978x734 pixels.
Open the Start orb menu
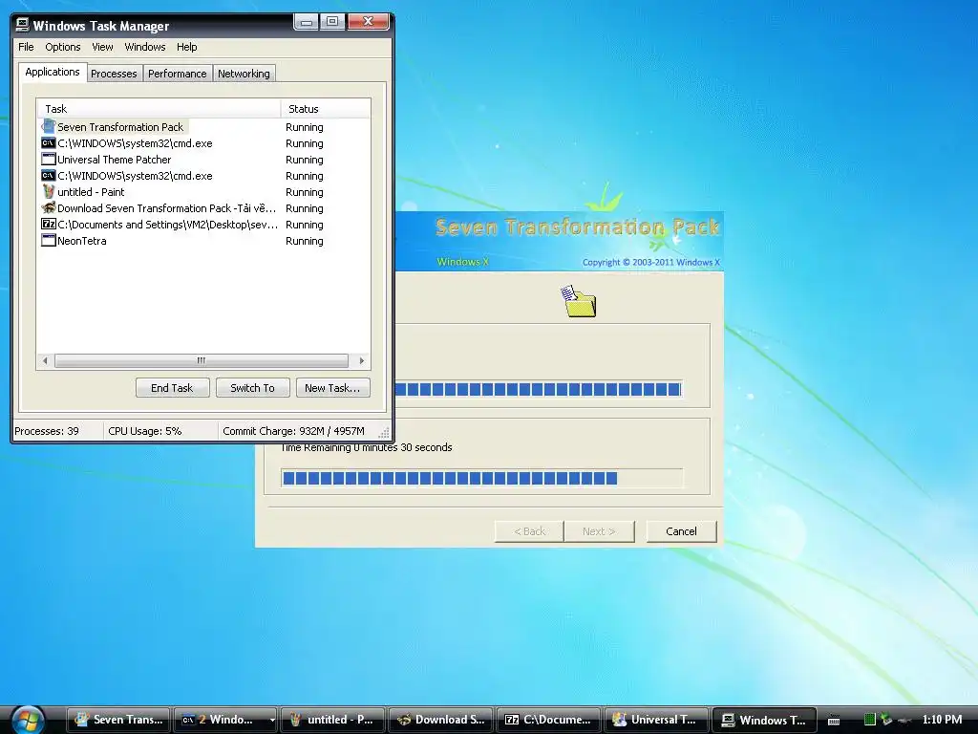28,720
